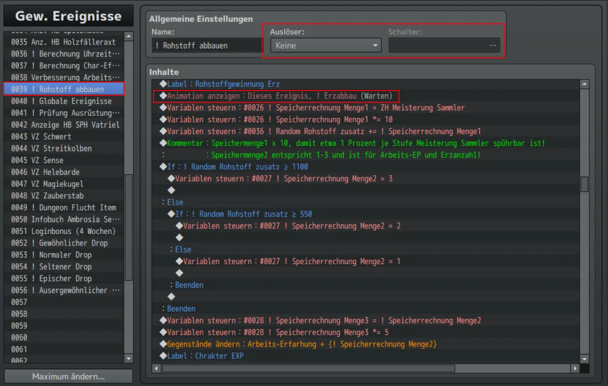
Task: Select list entry 0045 VZ Sense
Action: click(64, 160)
